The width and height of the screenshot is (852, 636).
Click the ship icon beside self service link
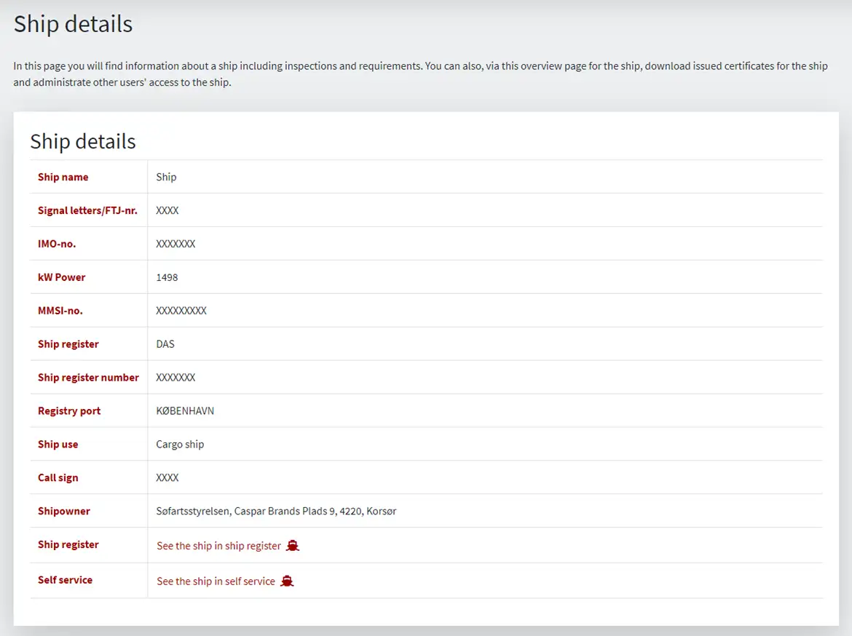click(287, 581)
